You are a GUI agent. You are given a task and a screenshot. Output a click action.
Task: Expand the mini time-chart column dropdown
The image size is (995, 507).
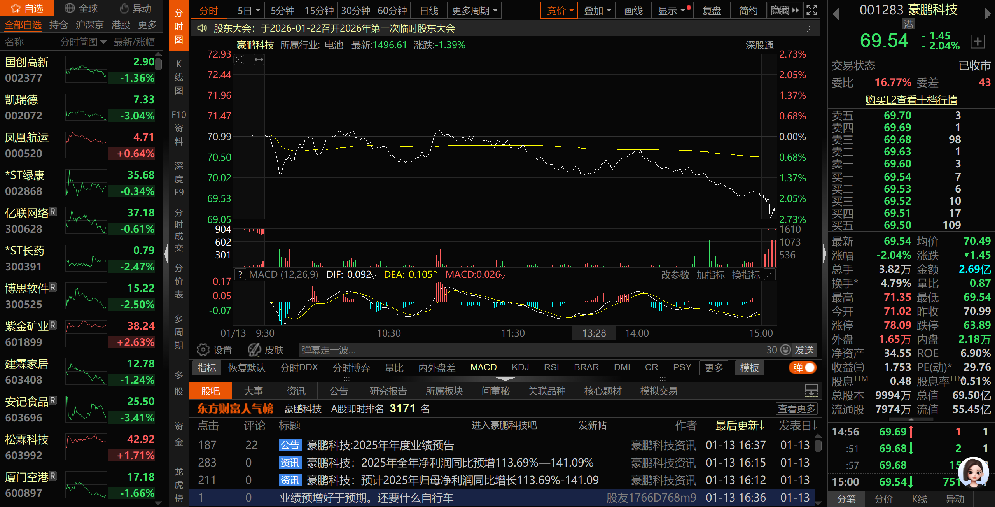tap(103, 42)
